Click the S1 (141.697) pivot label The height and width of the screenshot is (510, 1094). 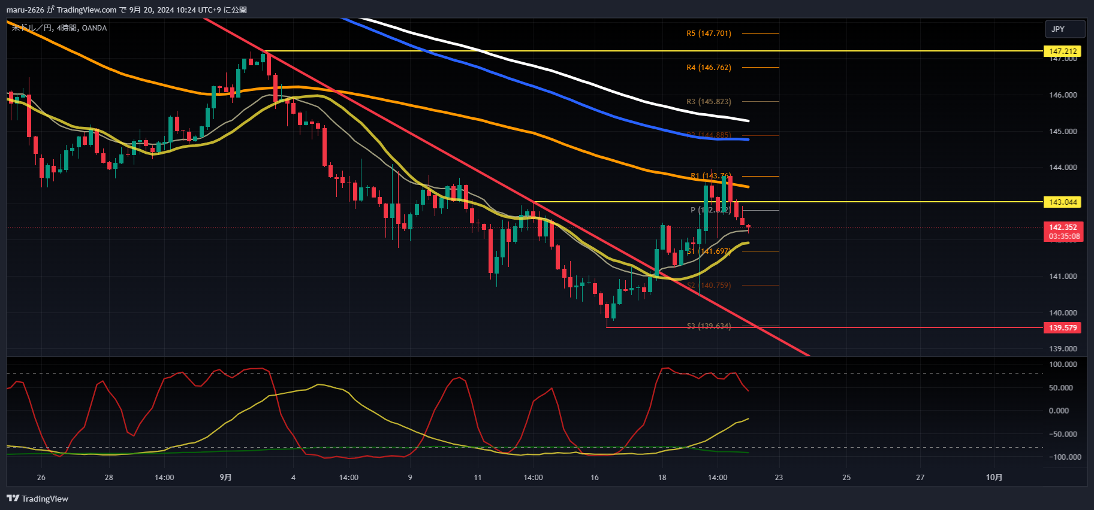709,251
